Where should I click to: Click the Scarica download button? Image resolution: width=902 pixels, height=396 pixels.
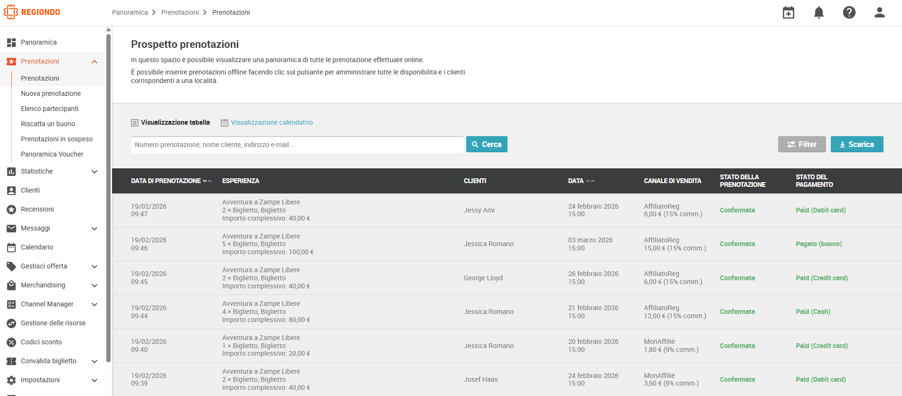pyautogui.click(x=857, y=144)
